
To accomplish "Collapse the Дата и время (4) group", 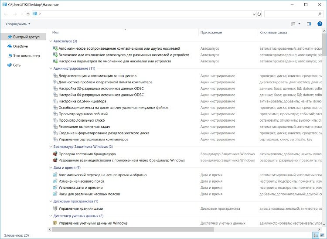I will 51,167.
